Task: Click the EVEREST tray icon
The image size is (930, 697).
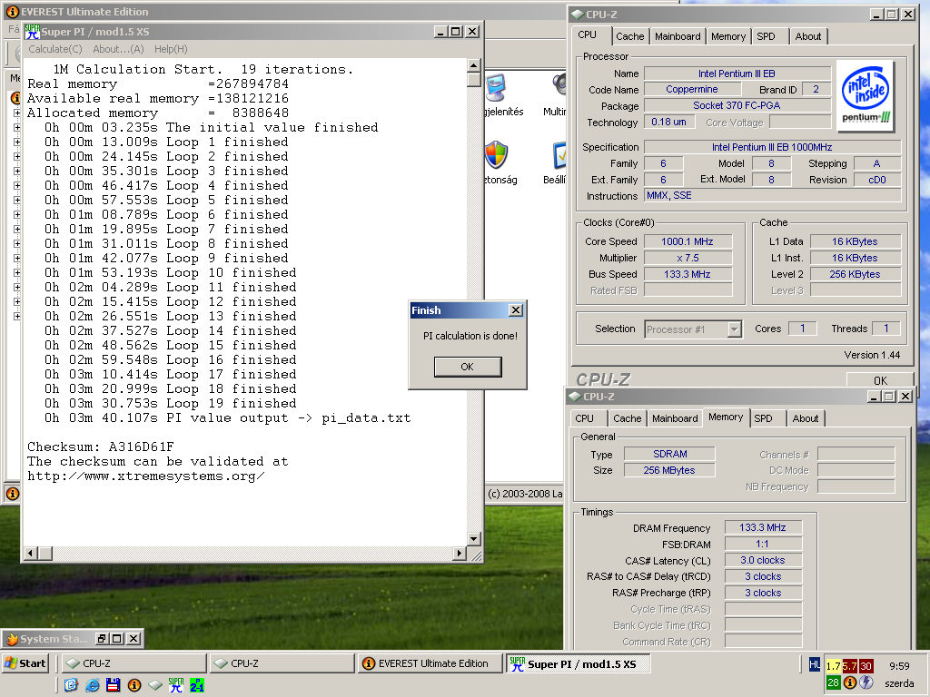Action: pyautogui.click(x=849, y=682)
